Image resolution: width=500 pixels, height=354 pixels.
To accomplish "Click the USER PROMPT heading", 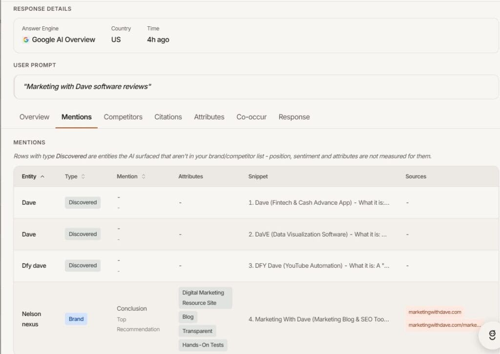I will 35,65.
